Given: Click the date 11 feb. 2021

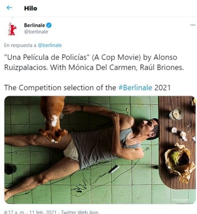Looking at the screenshot, I should tap(43, 212).
